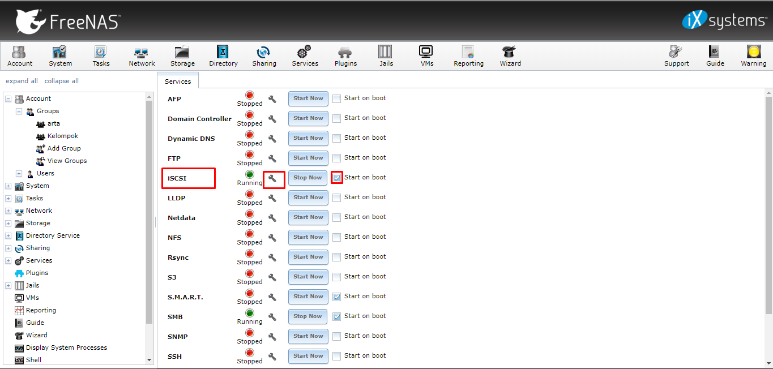Click the green Running status indicator for SMB
This screenshot has height=369, width=773.
click(x=249, y=313)
